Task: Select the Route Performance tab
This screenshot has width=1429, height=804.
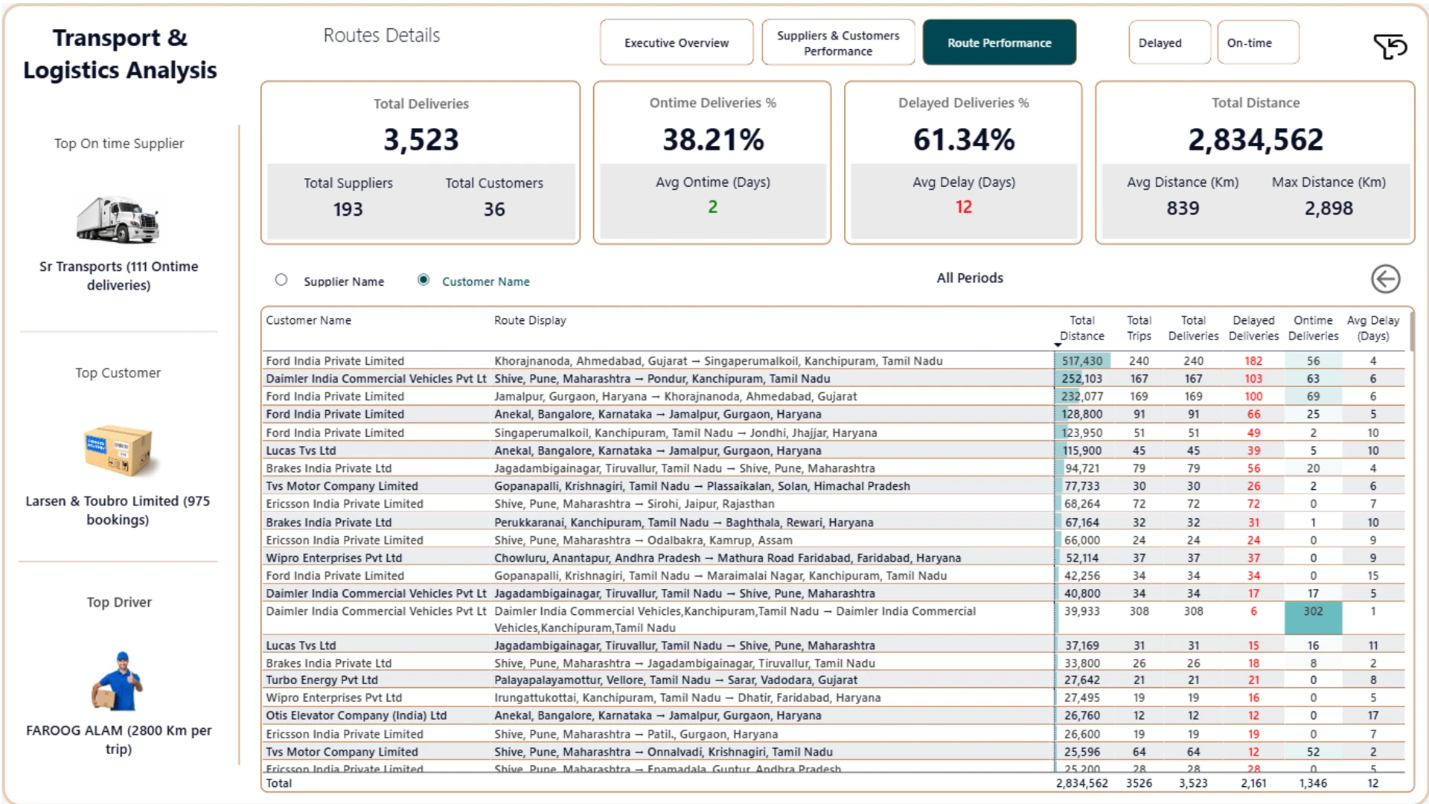Action: click(x=1000, y=43)
